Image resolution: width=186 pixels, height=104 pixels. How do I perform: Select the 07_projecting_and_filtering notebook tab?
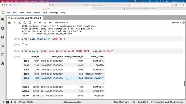tap(25, 18)
